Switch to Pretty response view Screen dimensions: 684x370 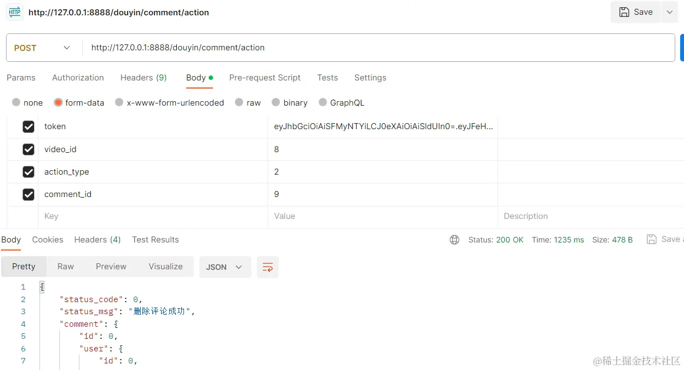pyautogui.click(x=24, y=267)
